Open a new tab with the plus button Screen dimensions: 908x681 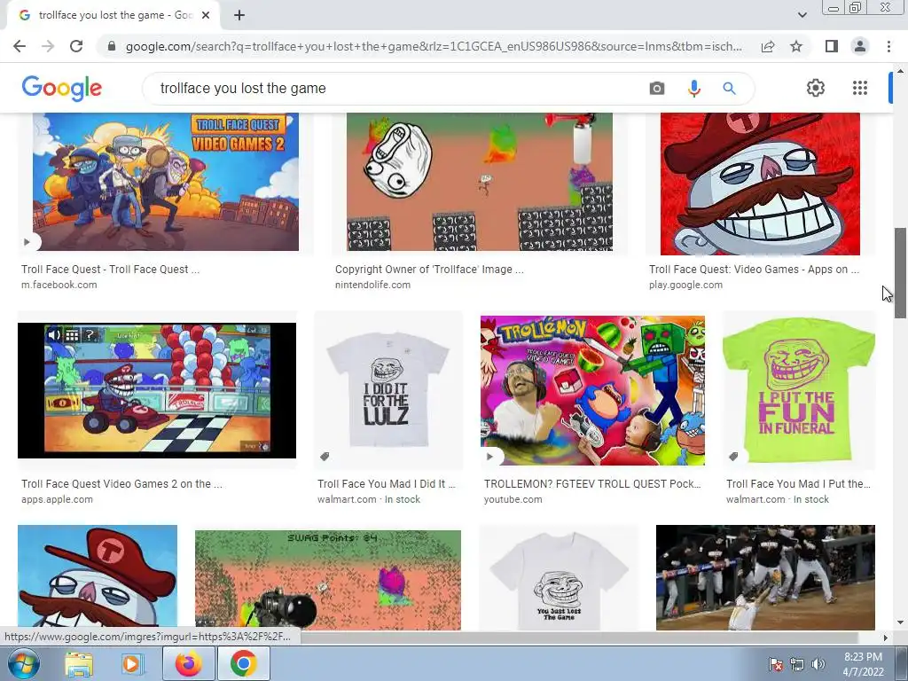pos(239,16)
